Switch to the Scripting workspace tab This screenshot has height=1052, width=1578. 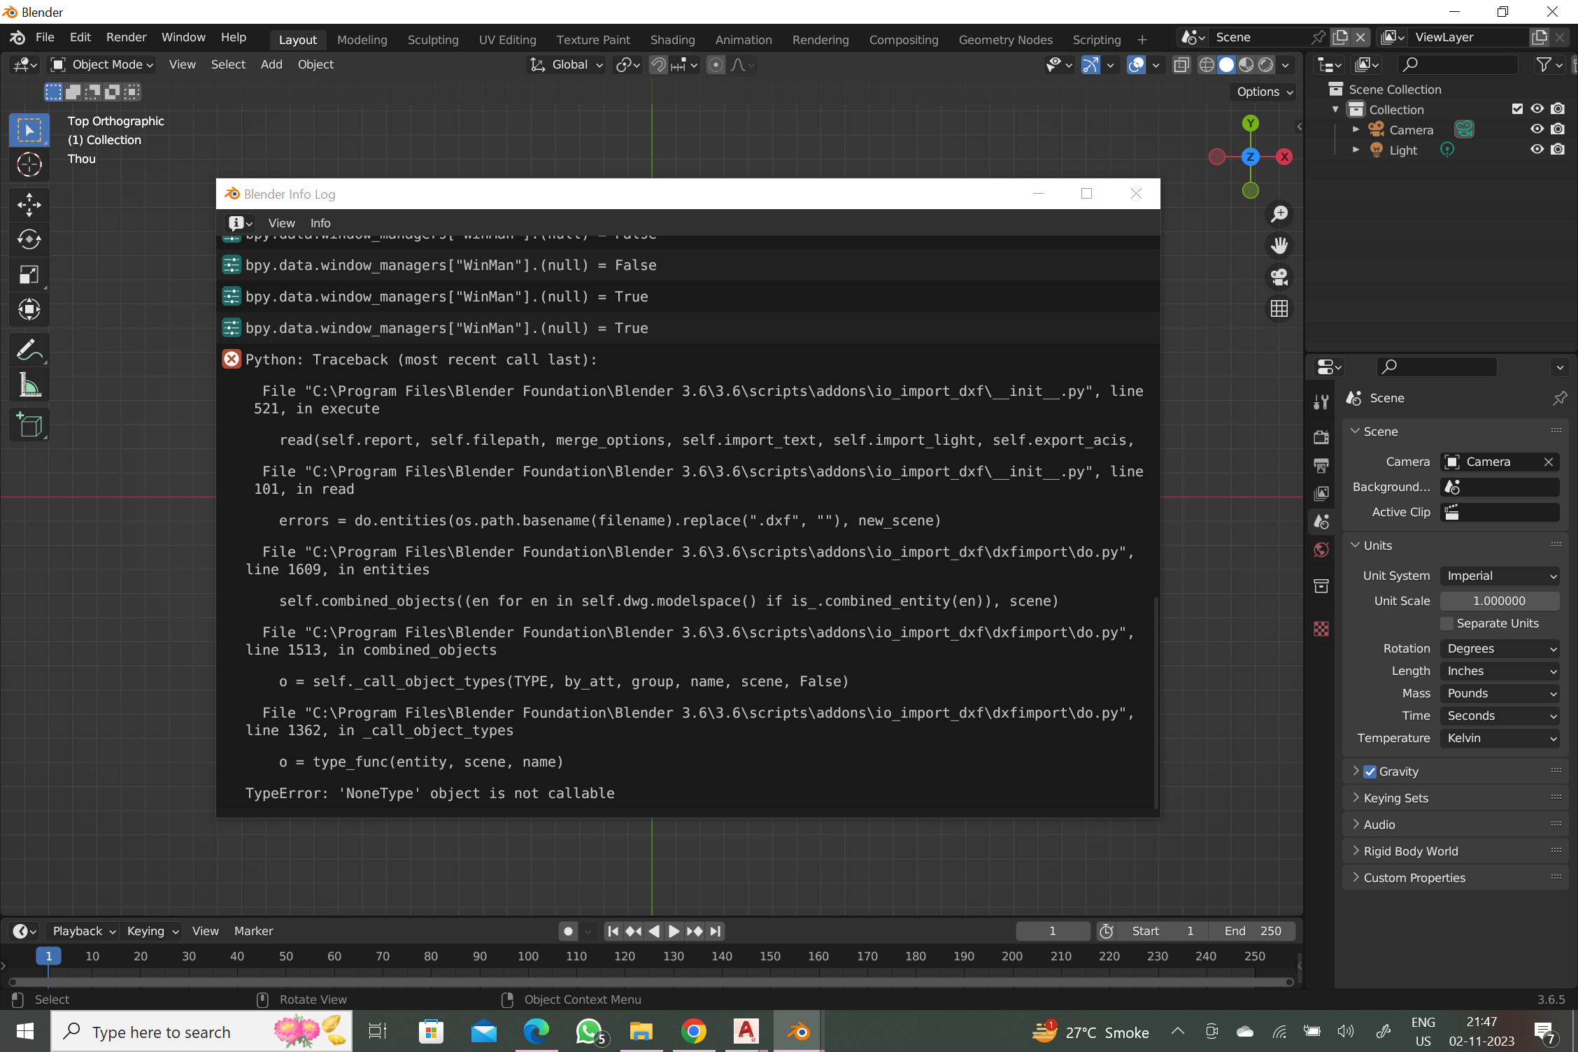[x=1096, y=40]
